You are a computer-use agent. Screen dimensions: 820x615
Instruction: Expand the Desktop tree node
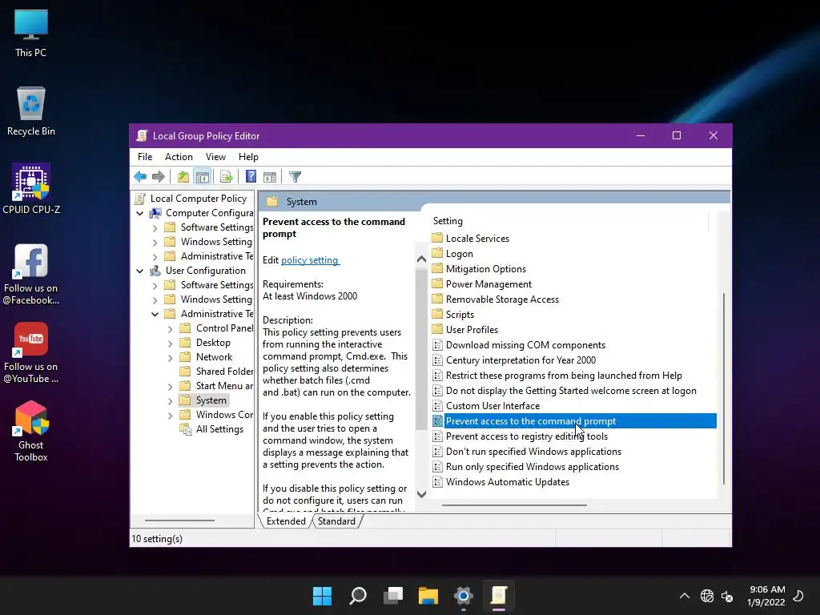click(170, 344)
